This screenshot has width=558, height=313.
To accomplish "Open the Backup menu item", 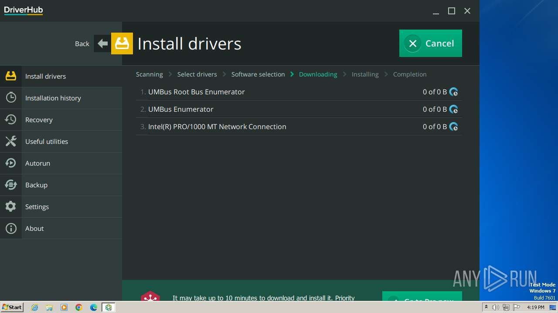I will click(61, 185).
